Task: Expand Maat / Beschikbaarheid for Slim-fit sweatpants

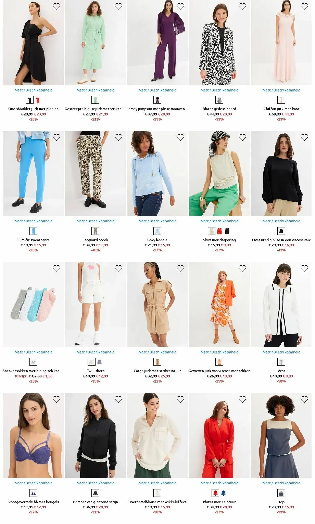Action: [x=34, y=221]
